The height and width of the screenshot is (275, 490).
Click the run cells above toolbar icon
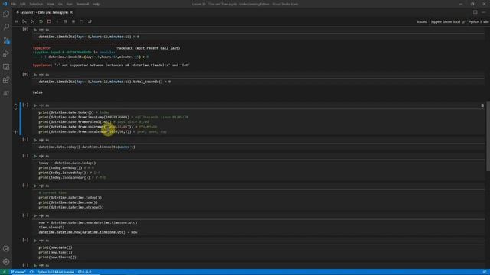tap(24, 21)
